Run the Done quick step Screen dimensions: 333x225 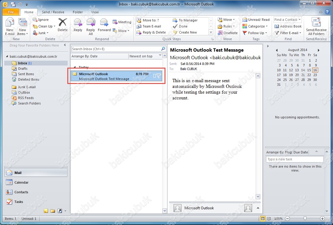click(180, 26)
